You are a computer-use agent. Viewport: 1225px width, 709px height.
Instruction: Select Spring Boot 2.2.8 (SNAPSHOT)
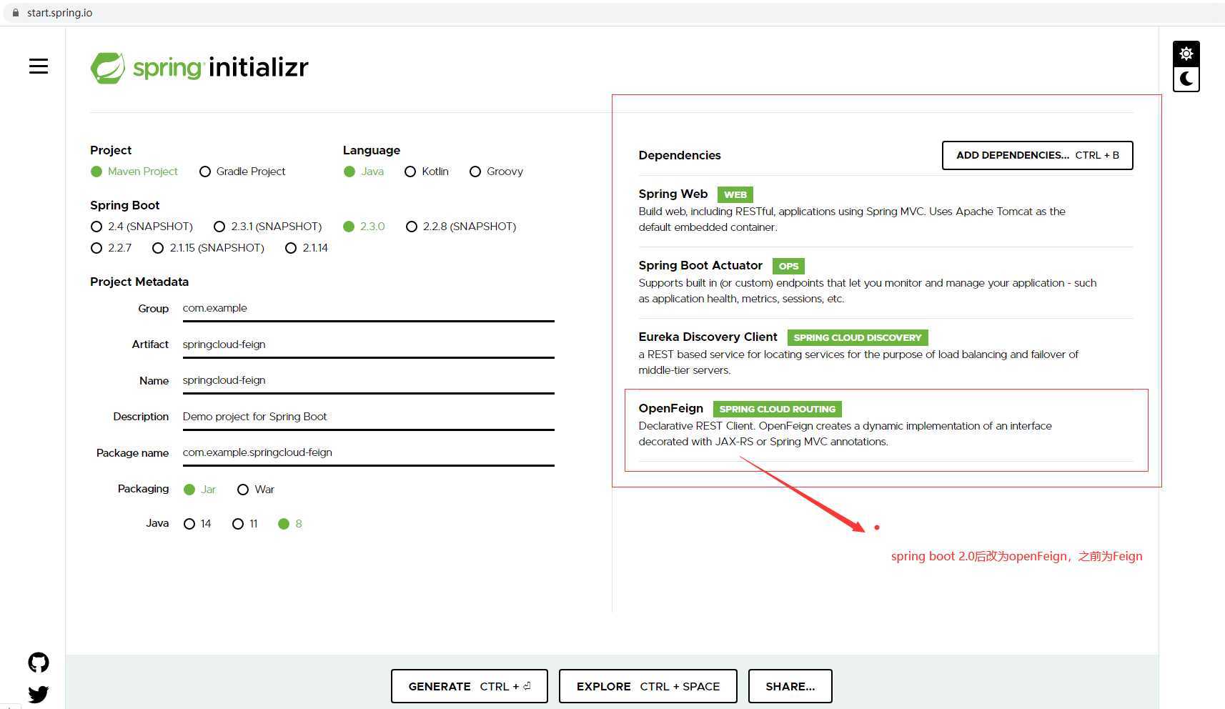tap(461, 227)
